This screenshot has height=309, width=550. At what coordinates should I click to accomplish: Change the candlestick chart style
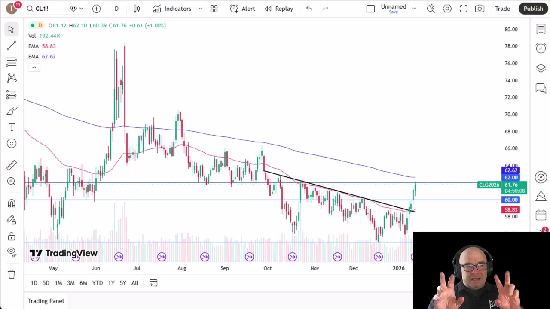137,9
